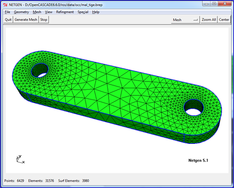234x188 pixels.
Task: Close the NETGEN window
Action: click(x=225, y=4)
